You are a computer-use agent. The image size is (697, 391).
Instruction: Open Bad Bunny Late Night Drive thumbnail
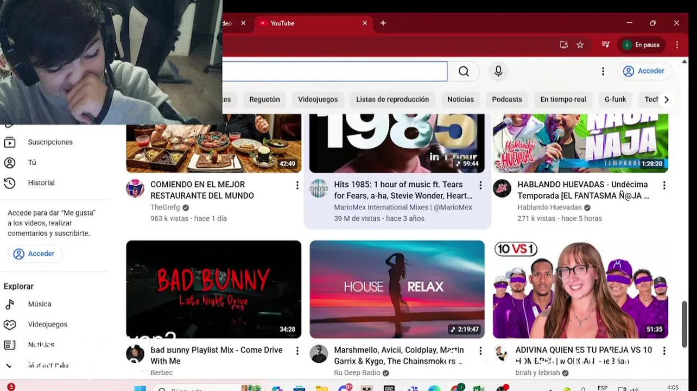pos(213,289)
